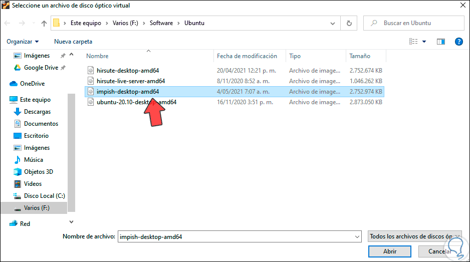Click the Cancelar button

[x=440, y=251]
